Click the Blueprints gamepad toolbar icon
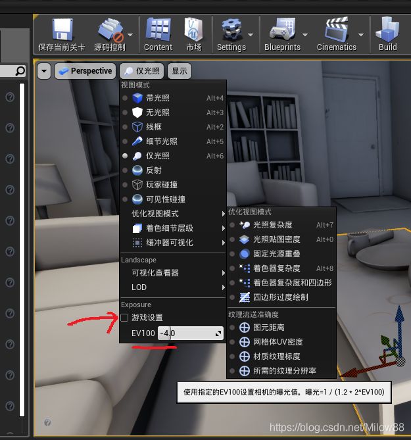Viewport: 411px width, 440px height. coord(283,29)
